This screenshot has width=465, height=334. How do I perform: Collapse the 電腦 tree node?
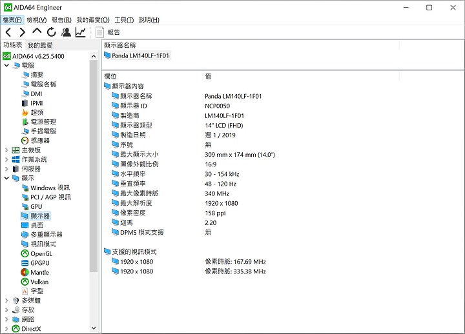click(6, 65)
